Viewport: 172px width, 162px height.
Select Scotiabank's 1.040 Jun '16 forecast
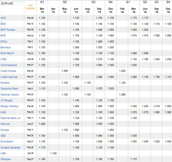click(145, 142)
